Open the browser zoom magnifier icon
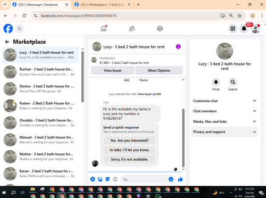 tap(231, 15)
